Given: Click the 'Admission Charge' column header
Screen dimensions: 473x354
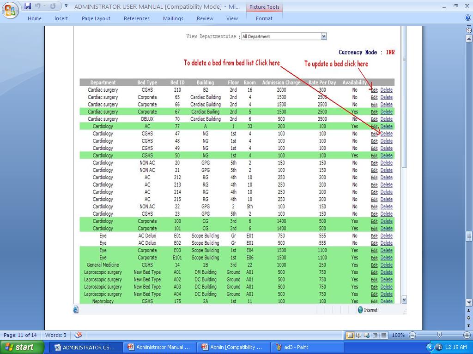Looking at the screenshot, I should point(281,83).
